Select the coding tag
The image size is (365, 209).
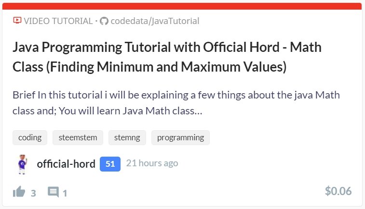coord(30,137)
